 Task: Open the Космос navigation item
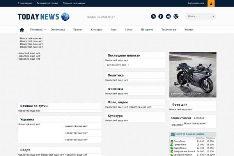pyautogui.click(x=189, y=30)
